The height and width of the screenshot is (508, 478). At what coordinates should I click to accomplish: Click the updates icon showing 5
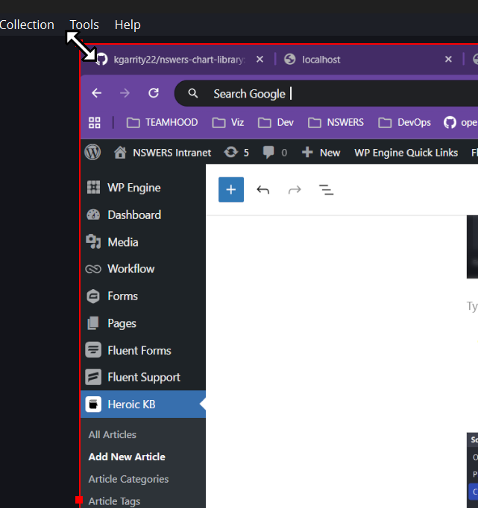(x=236, y=152)
